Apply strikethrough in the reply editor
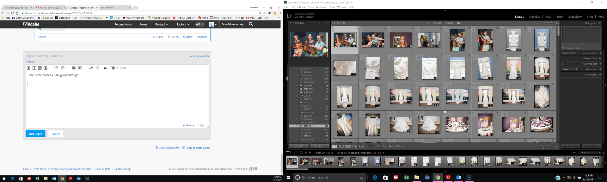 click(x=46, y=68)
